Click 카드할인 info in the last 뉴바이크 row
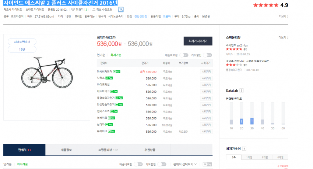Viewport: 313px width, 169px height. click(183, 132)
